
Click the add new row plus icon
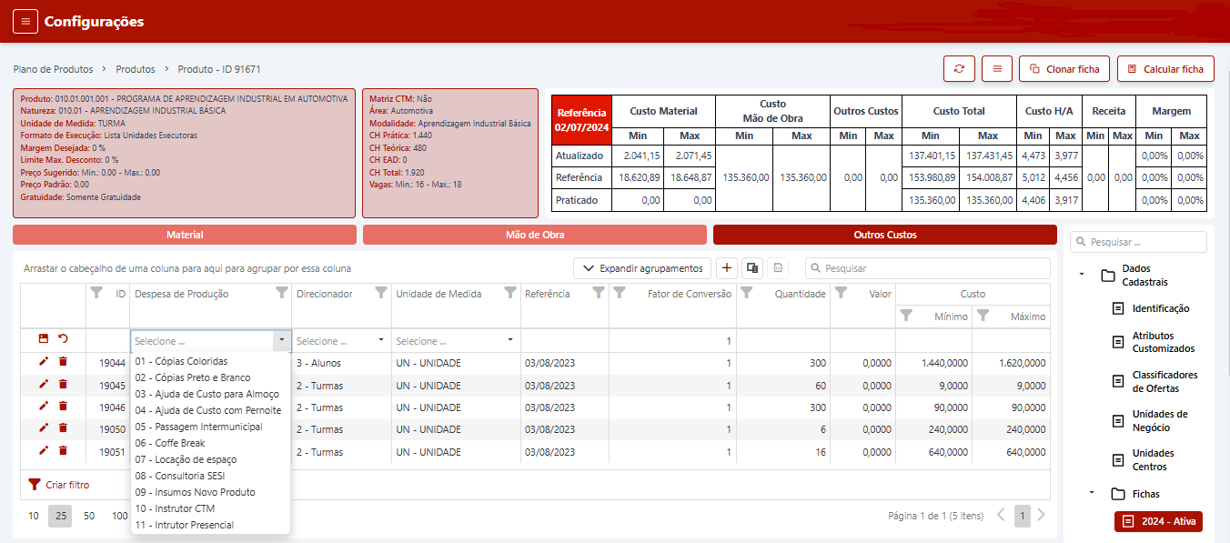click(727, 268)
